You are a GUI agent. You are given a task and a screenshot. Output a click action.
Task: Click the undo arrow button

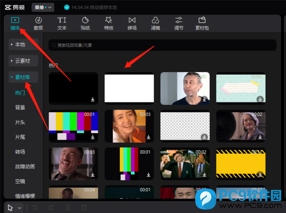[x=35, y=208]
